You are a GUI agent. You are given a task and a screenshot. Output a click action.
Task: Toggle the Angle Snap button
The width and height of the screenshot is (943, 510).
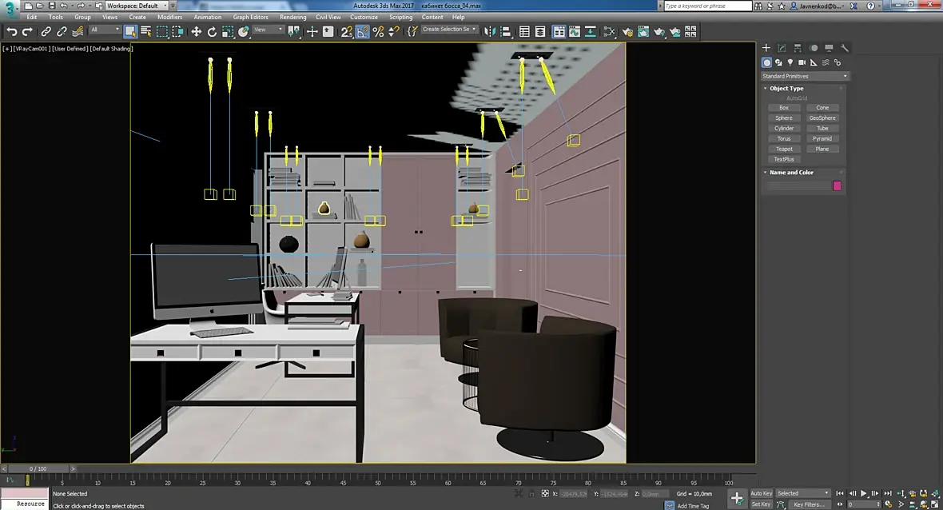pos(363,32)
